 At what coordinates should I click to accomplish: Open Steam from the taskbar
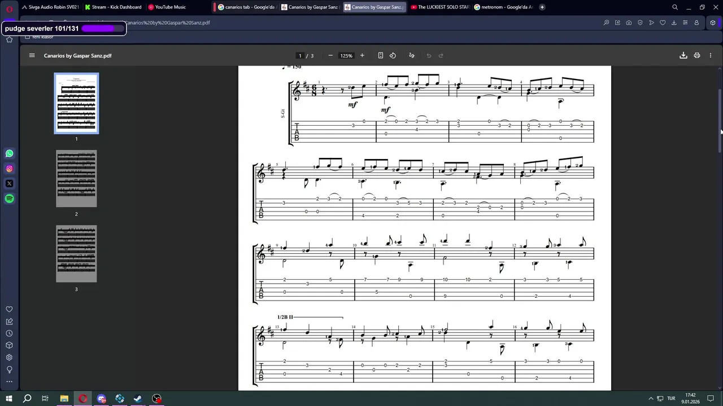(138, 399)
